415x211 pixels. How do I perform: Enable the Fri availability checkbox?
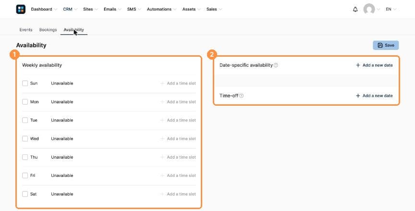[x=25, y=175]
